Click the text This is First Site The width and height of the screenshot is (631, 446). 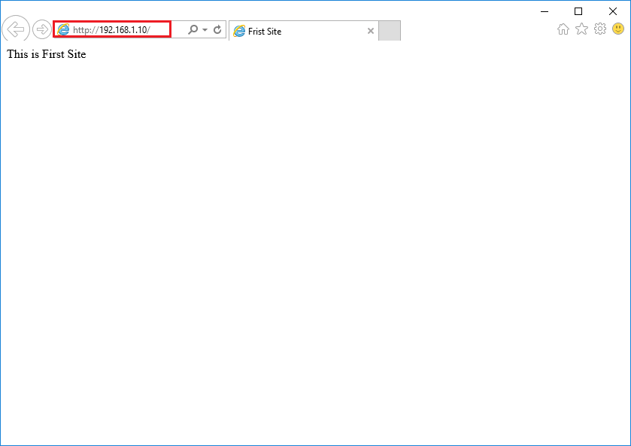pos(47,54)
